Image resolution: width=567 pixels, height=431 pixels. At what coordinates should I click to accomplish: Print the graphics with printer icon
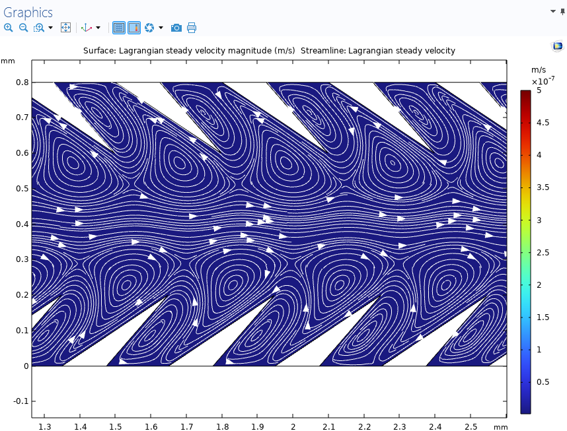[192, 28]
